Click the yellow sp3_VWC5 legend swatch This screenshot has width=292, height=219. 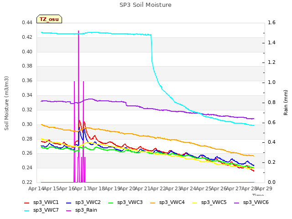pyautogui.click(x=195, y=203)
